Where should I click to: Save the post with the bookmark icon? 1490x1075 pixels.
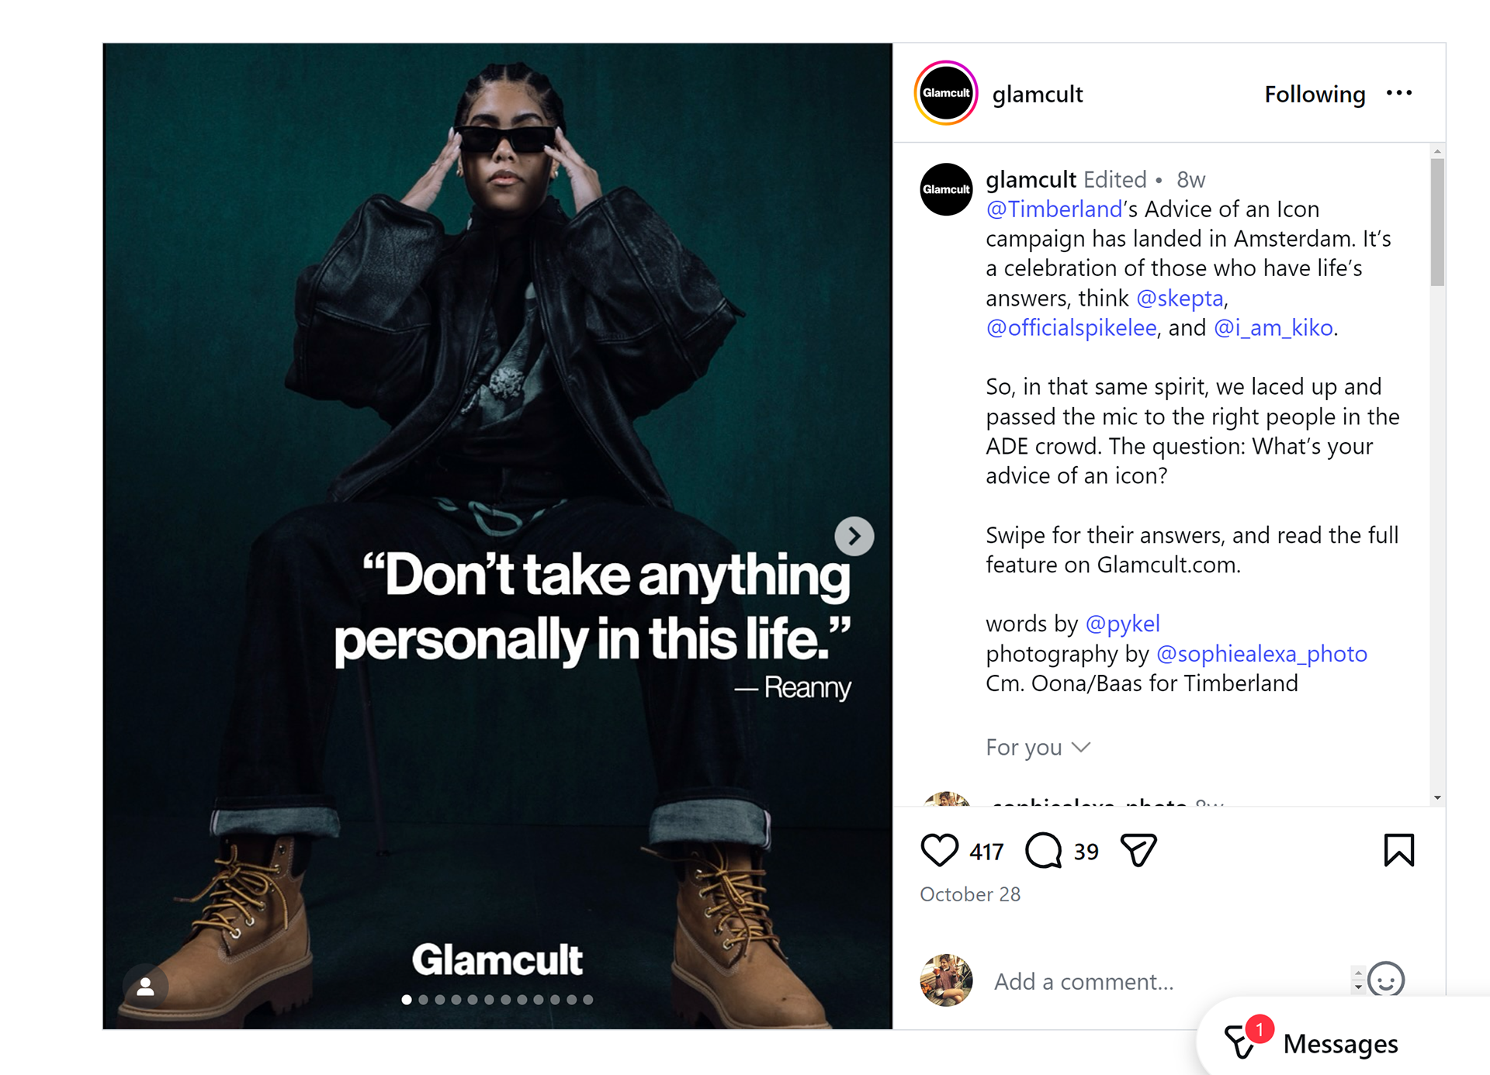(x=1399, y=850)
